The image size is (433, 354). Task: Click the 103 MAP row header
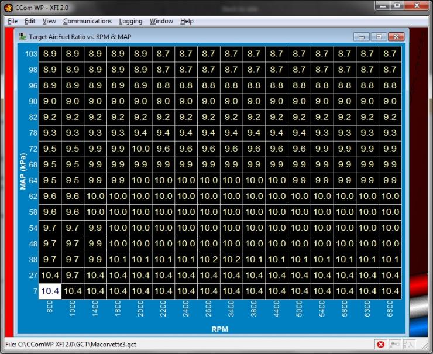31,54
